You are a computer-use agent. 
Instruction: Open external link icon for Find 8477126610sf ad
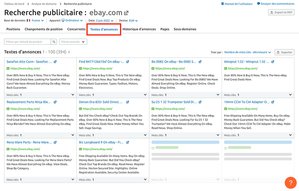point(128,62)
